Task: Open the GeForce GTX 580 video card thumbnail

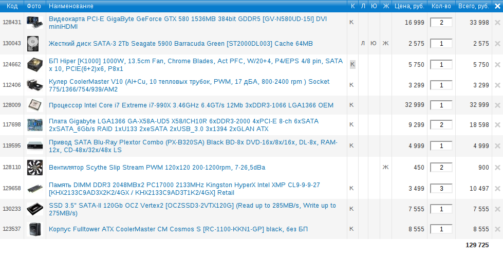Action: [x=34, y=23]
